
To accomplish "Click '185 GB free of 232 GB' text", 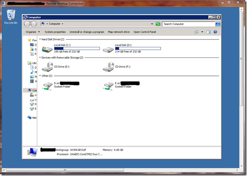I will 67,52.
